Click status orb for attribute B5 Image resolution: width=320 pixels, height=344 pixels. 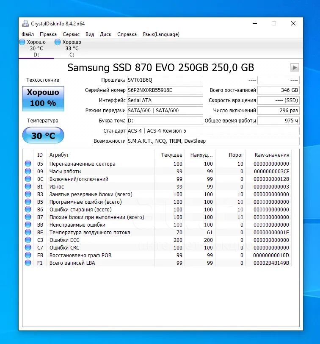point(28,202)
